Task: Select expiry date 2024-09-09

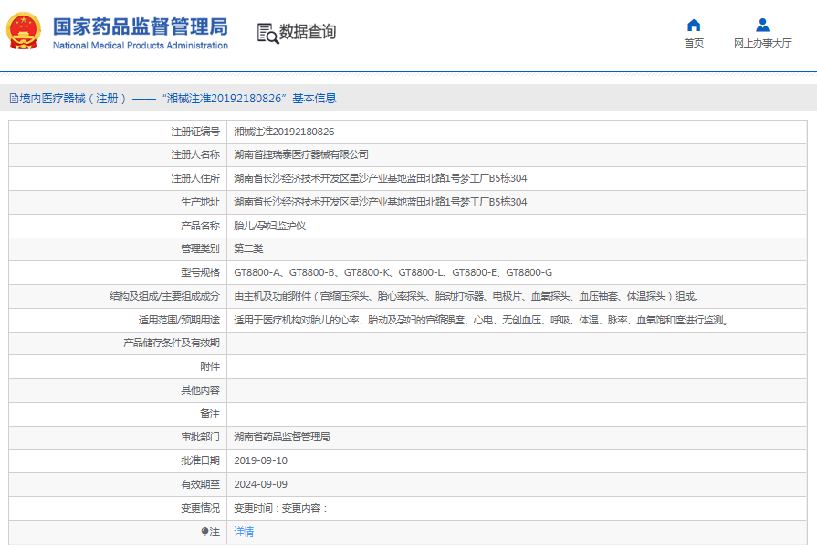Action: click(x=260, y=484)
